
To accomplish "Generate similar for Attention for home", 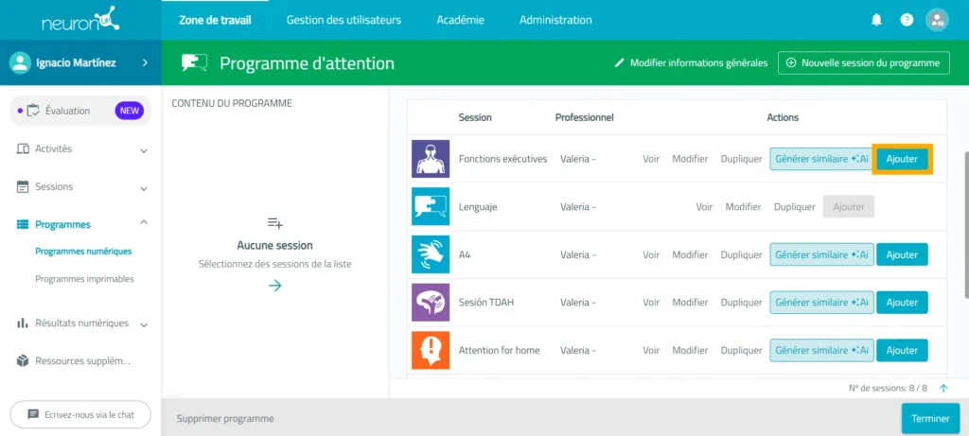I will [x=821, y=350].
